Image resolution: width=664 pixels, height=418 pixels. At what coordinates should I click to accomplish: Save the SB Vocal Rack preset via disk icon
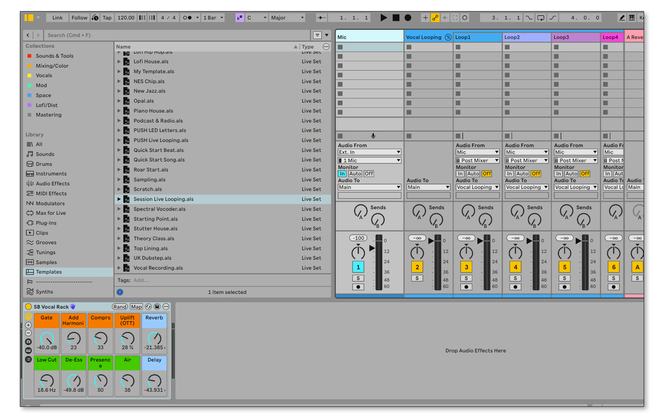click(157, 307)
